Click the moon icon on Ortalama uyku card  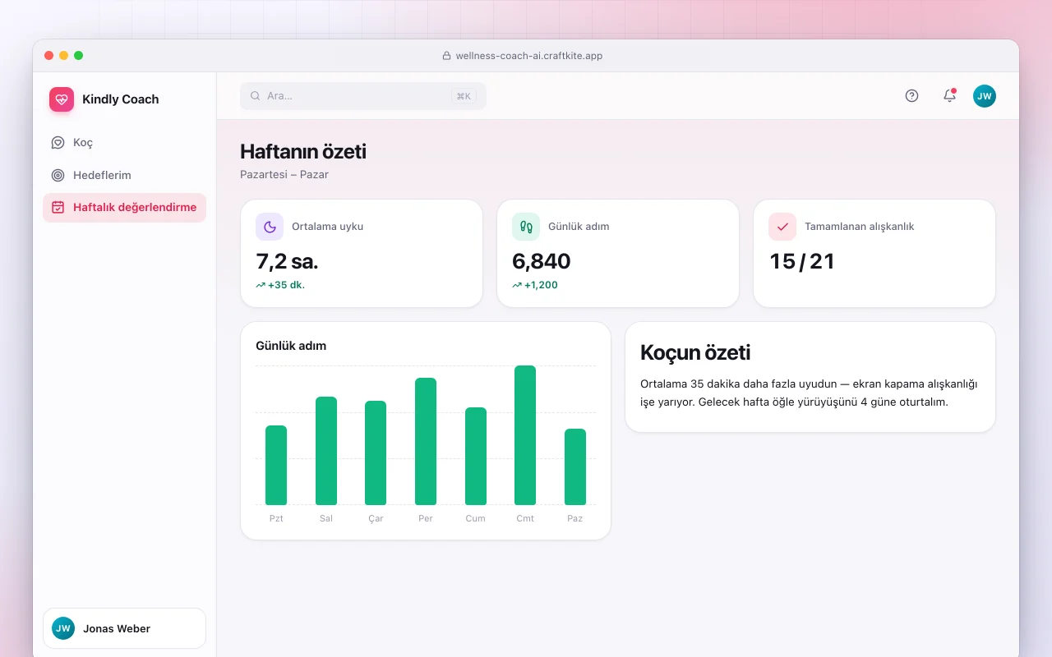[270, 227]
